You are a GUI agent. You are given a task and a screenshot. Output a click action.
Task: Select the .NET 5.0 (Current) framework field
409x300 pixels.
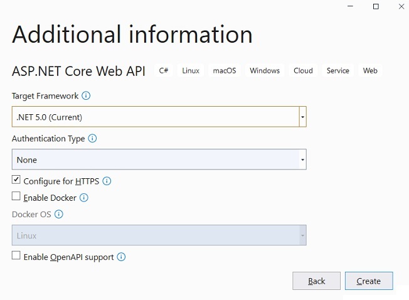point(156,117)
